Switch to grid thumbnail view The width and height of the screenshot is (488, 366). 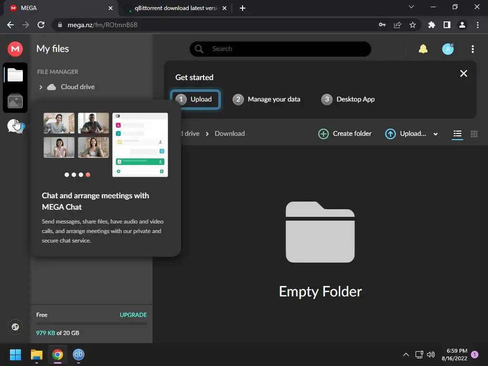click(474, 134)
